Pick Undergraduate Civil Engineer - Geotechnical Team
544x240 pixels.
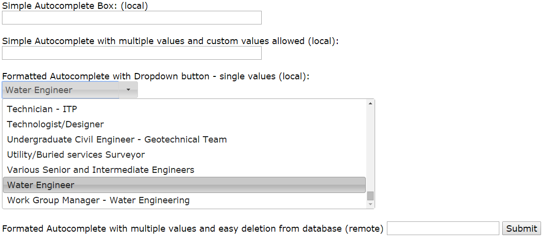click(117, 140)
